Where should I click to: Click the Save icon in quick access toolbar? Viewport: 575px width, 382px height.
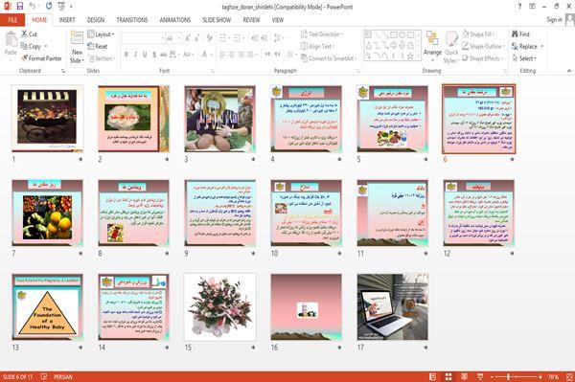click(20, 6)
